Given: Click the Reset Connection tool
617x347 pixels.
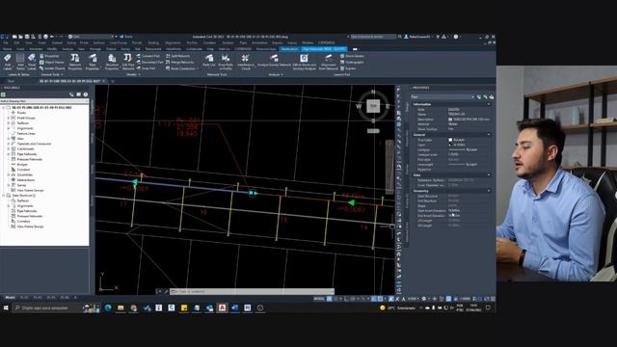Looking at the screenshot, I should tap(181, 68).
